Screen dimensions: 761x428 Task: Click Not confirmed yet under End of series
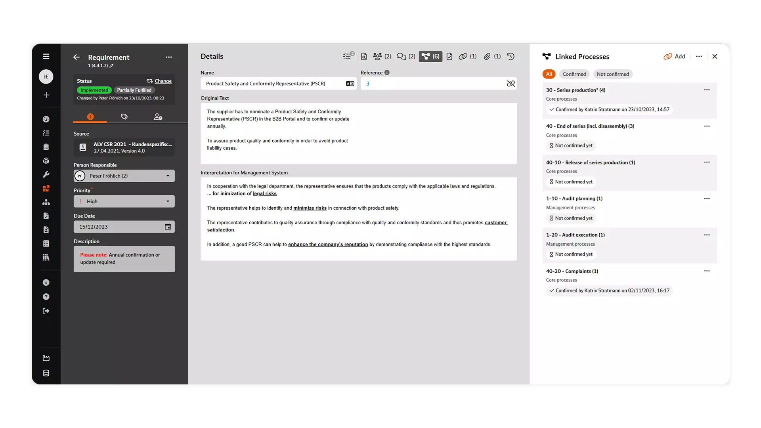tap(571, 145)
